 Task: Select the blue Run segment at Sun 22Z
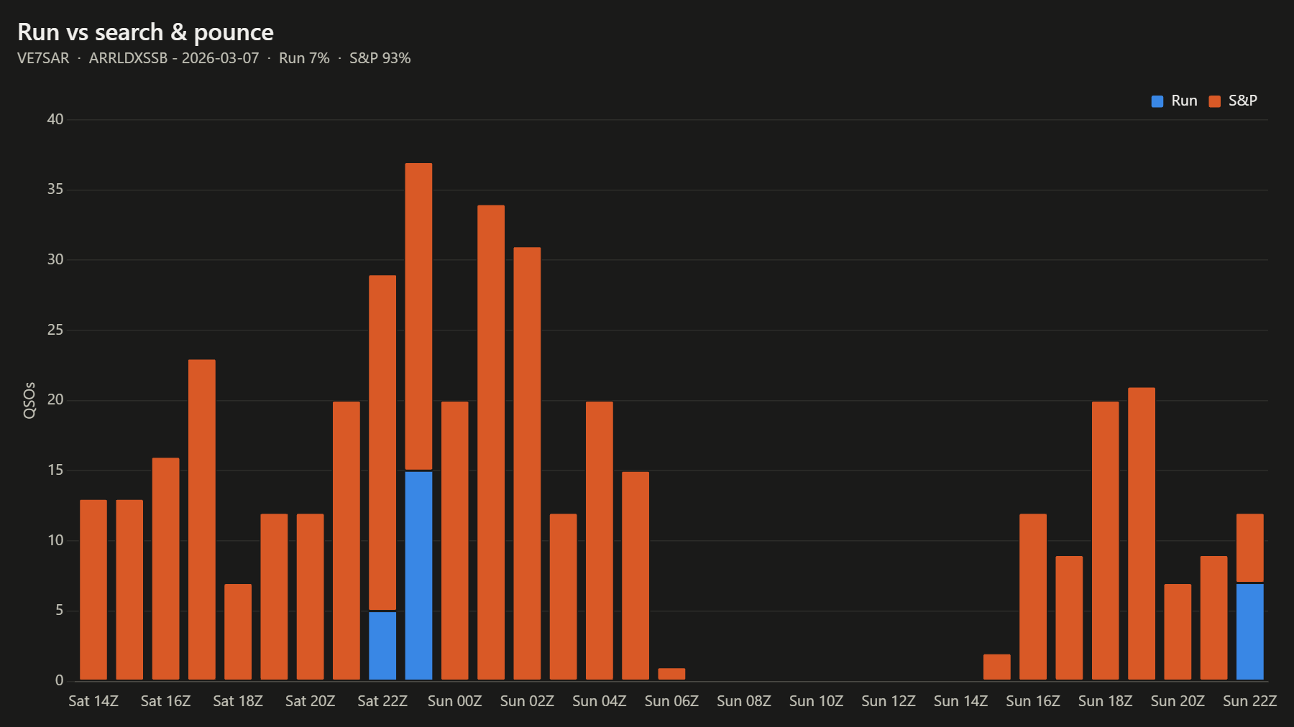coord(1249,631)
